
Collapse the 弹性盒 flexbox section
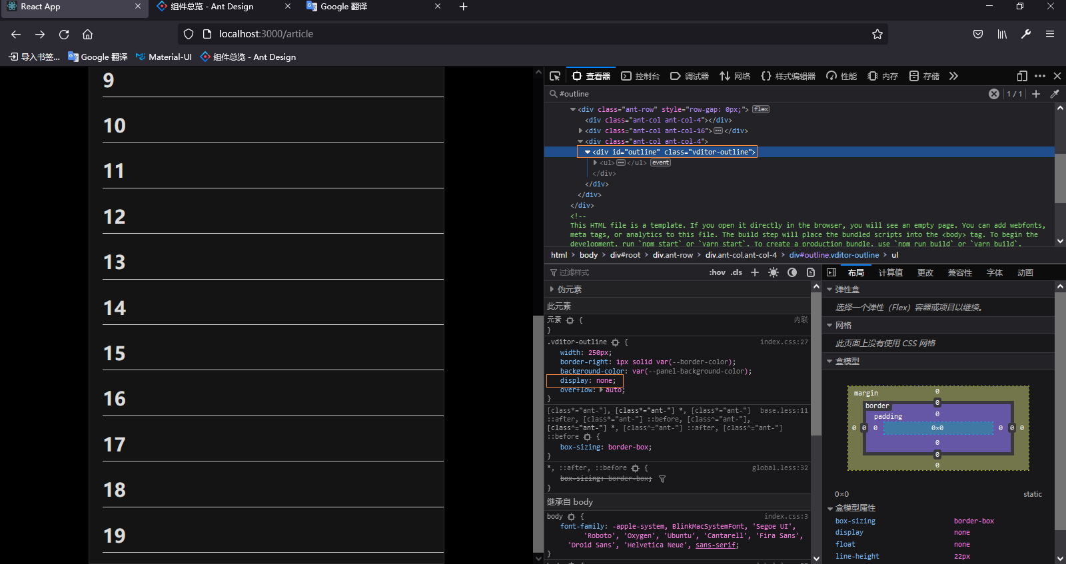click(x=829, y=290)
